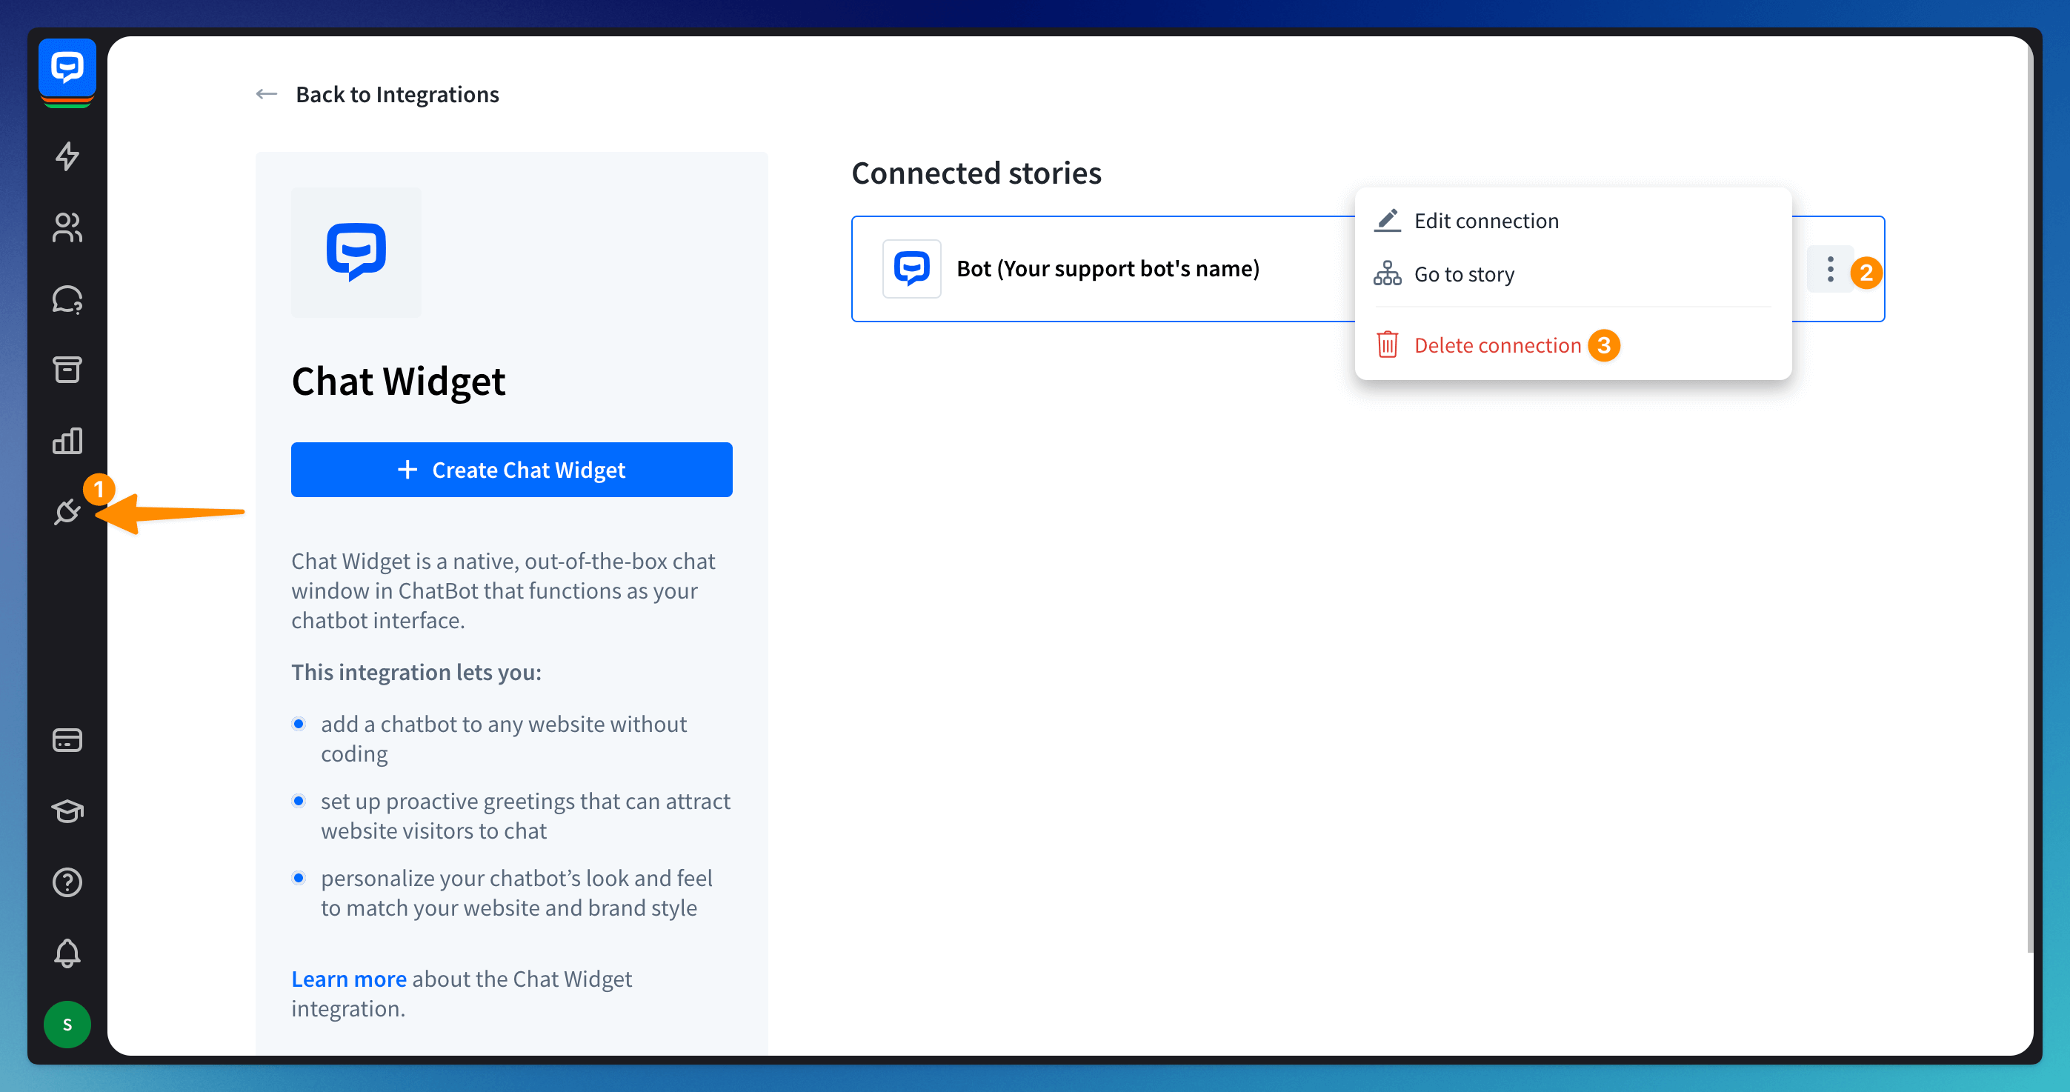Select the Bot connected story row

coord(1108,269)
